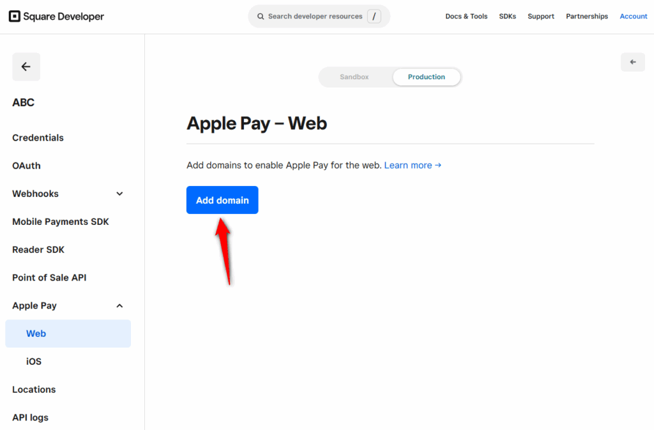This screenshot has height=430, width=654.
Task: Open Reader SDK settings
Action: tap(38, 249)
